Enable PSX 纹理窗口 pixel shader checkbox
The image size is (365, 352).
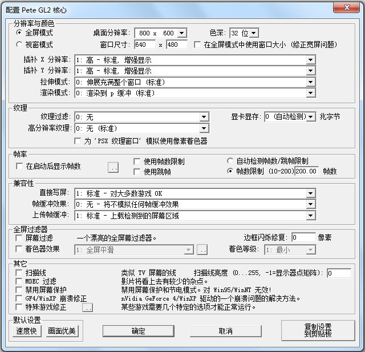point(78,141)
